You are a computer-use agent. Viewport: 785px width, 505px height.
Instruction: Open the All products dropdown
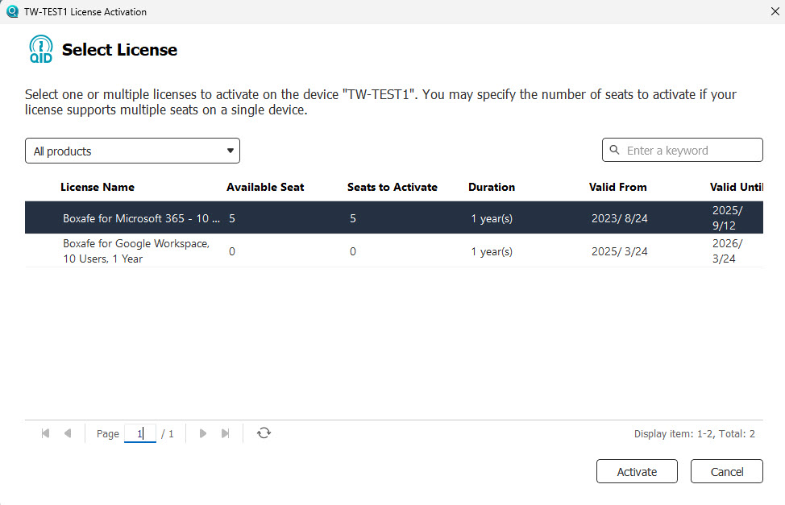[132, 151]
